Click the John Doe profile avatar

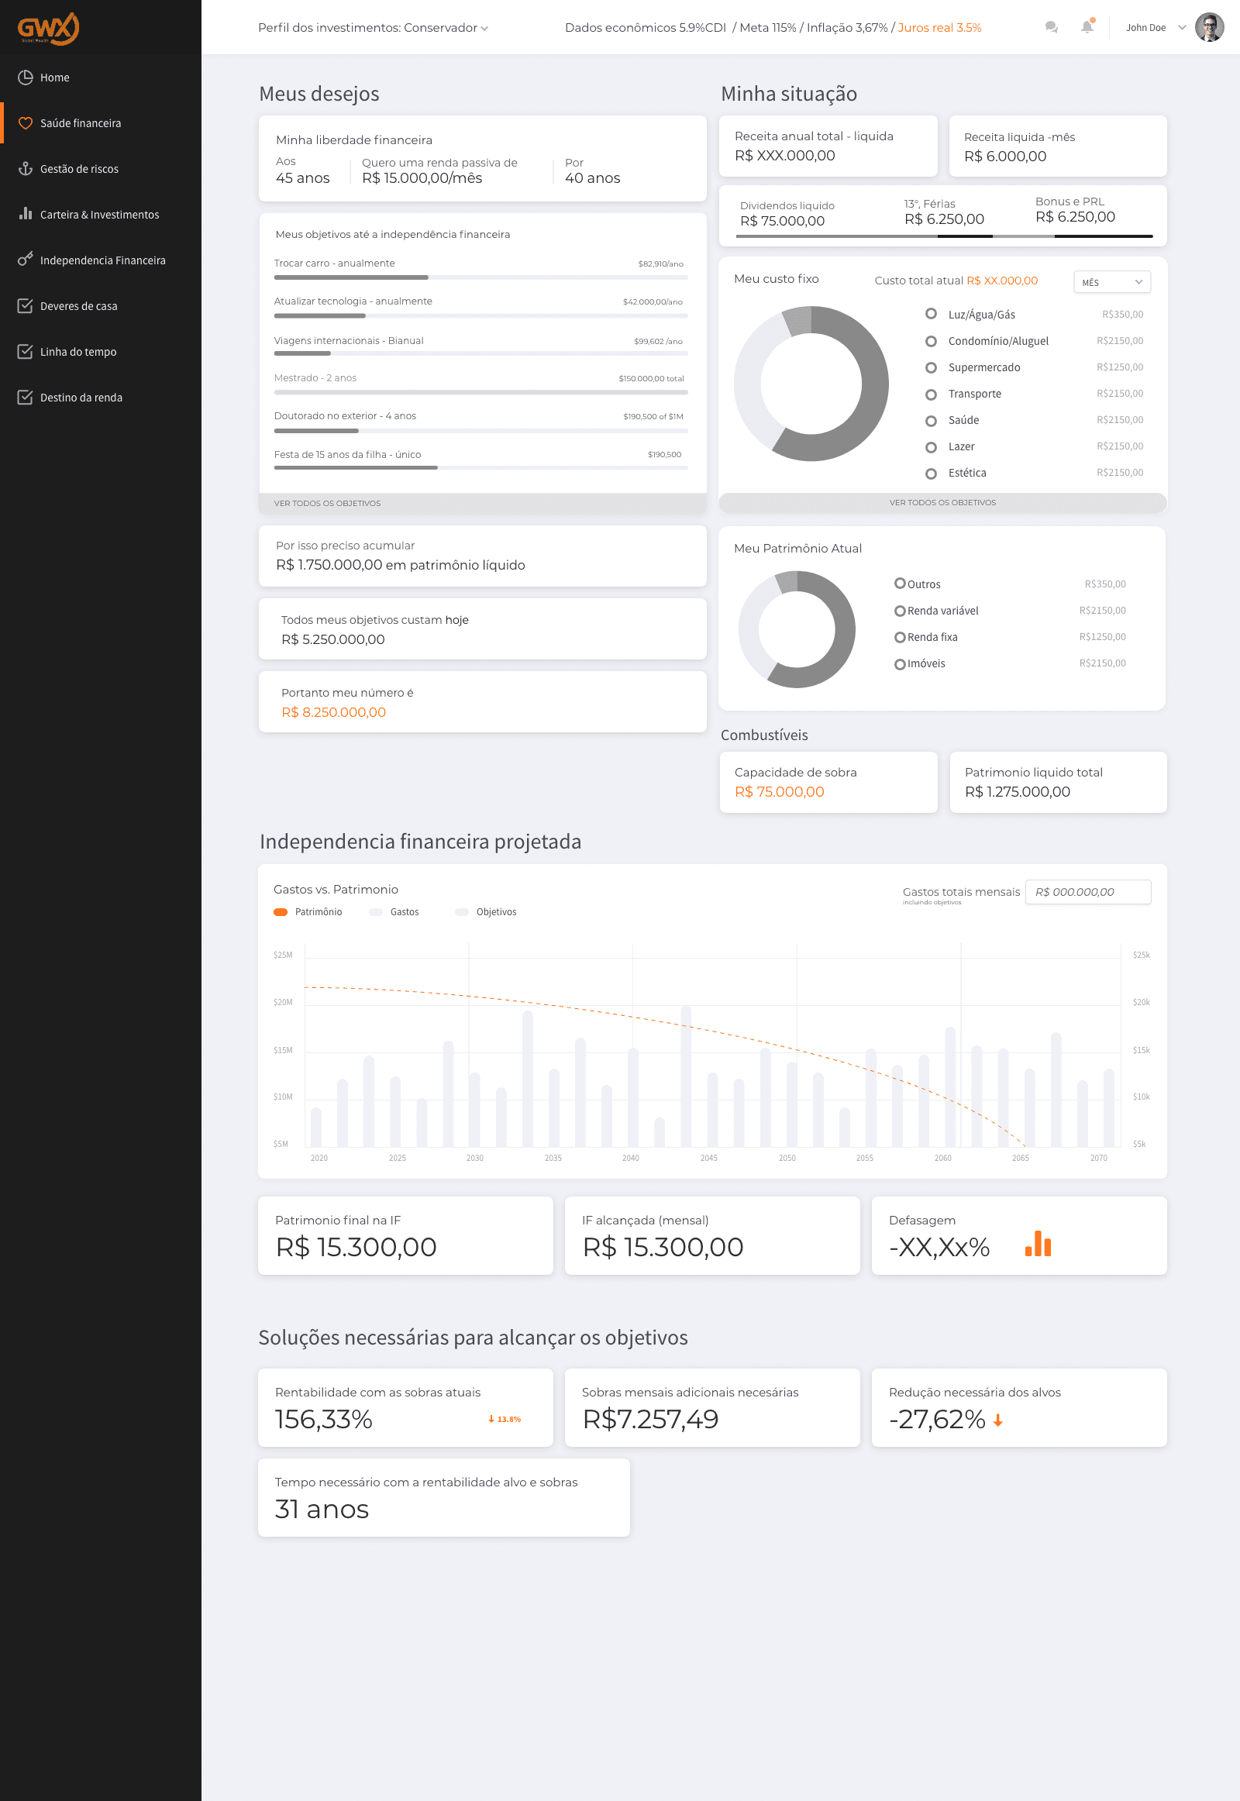(x=1209, y=27)
